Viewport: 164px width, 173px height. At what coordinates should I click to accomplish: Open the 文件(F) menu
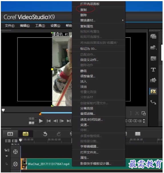[10, 26]
